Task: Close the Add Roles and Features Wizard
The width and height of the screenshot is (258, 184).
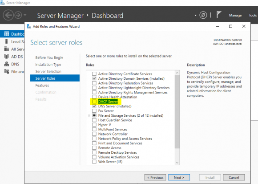Action: coord(244,26)
